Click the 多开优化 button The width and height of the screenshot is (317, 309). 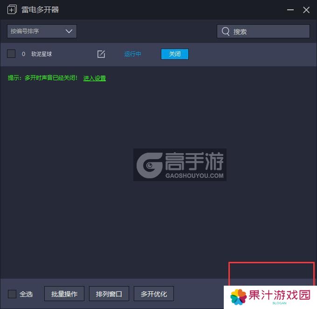point(154,294)
